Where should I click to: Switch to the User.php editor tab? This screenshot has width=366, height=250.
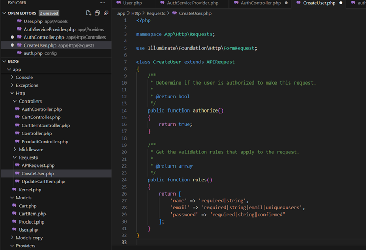tap(132, 3)
